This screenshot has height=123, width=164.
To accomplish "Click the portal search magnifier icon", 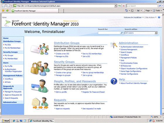I will point(122,33).
